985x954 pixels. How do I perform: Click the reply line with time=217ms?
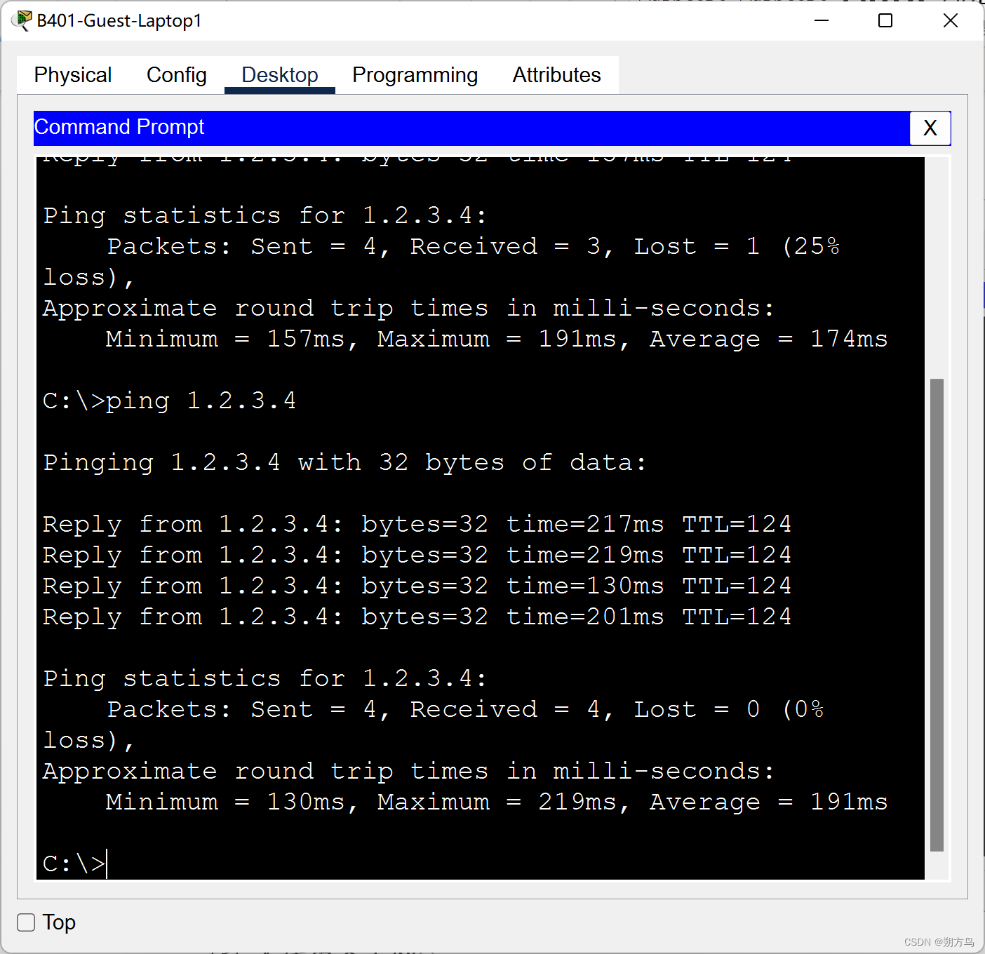tap(417, 524)
